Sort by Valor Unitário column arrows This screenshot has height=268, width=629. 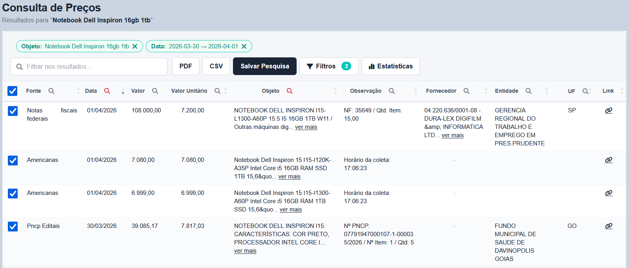tap(226, 91)
